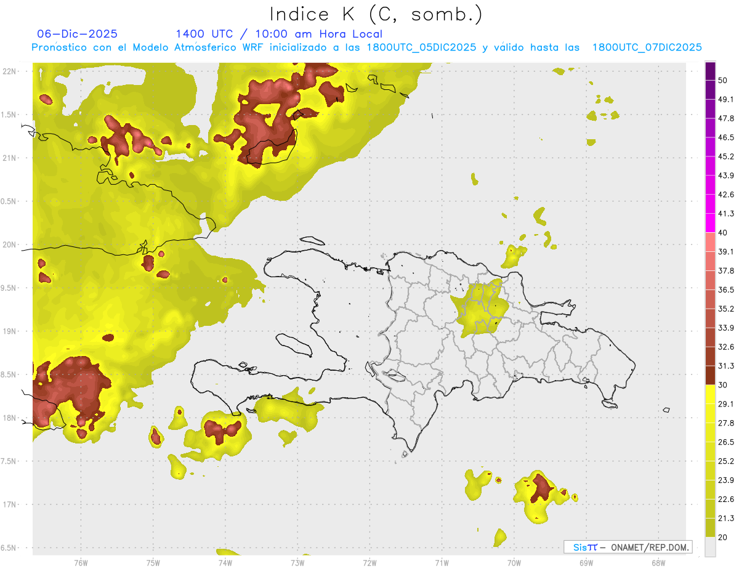The height and width of the screenshot is (571, 739).
Task: Click the 68W longitude label
Action: coord(658,562)
